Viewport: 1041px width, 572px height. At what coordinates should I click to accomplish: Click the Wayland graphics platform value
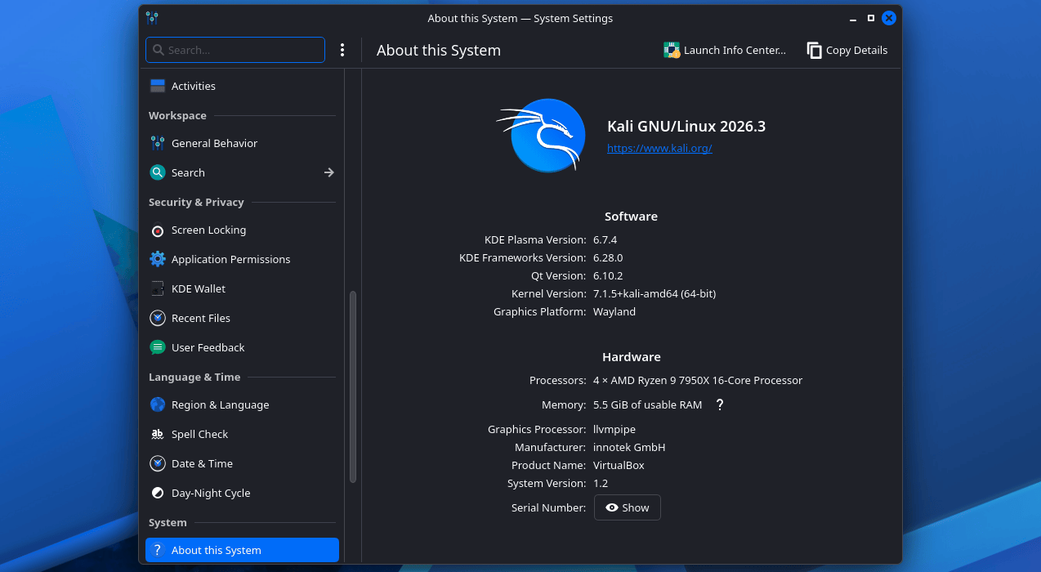pyautogui.click(x=614, y=311)
